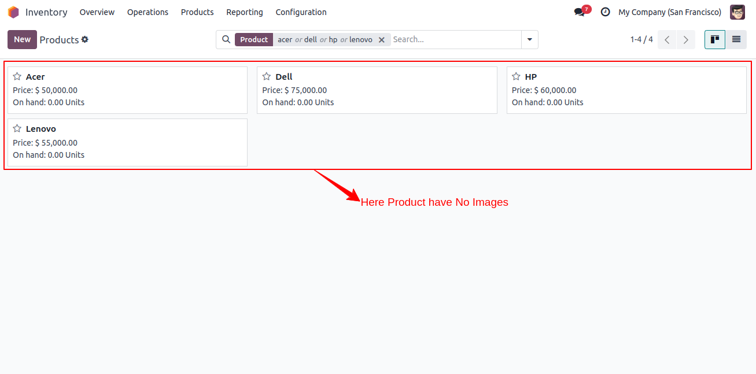Star the Dell product
This screenshot has height=374, width=756.
coord(266,76)
